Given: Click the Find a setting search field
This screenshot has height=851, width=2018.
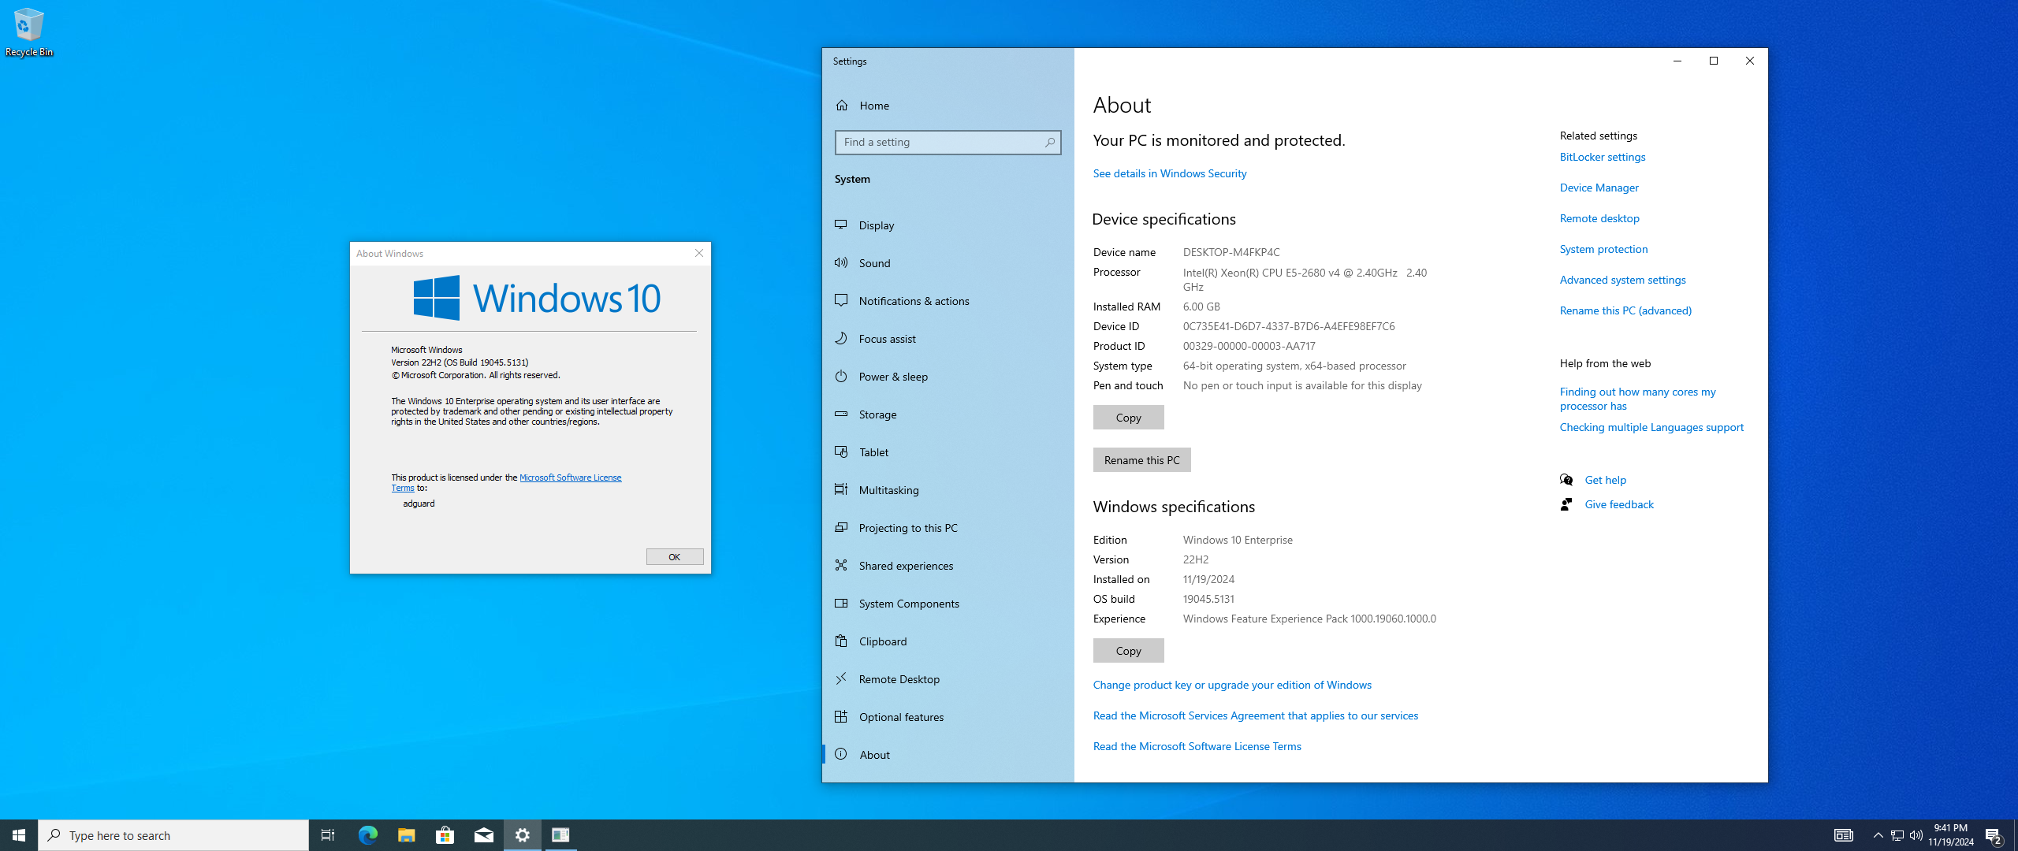Looking at the screenshot, I should click(938, 143).
